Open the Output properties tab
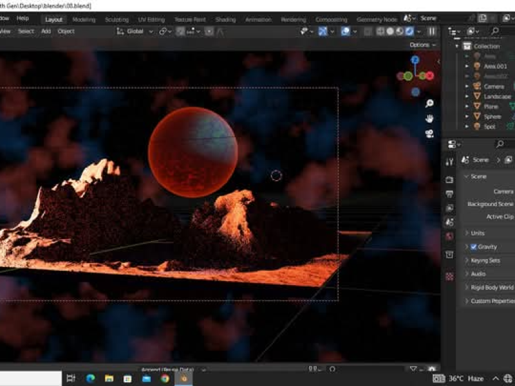The height and width of the screenshot is (386, 515). [449, 193]
